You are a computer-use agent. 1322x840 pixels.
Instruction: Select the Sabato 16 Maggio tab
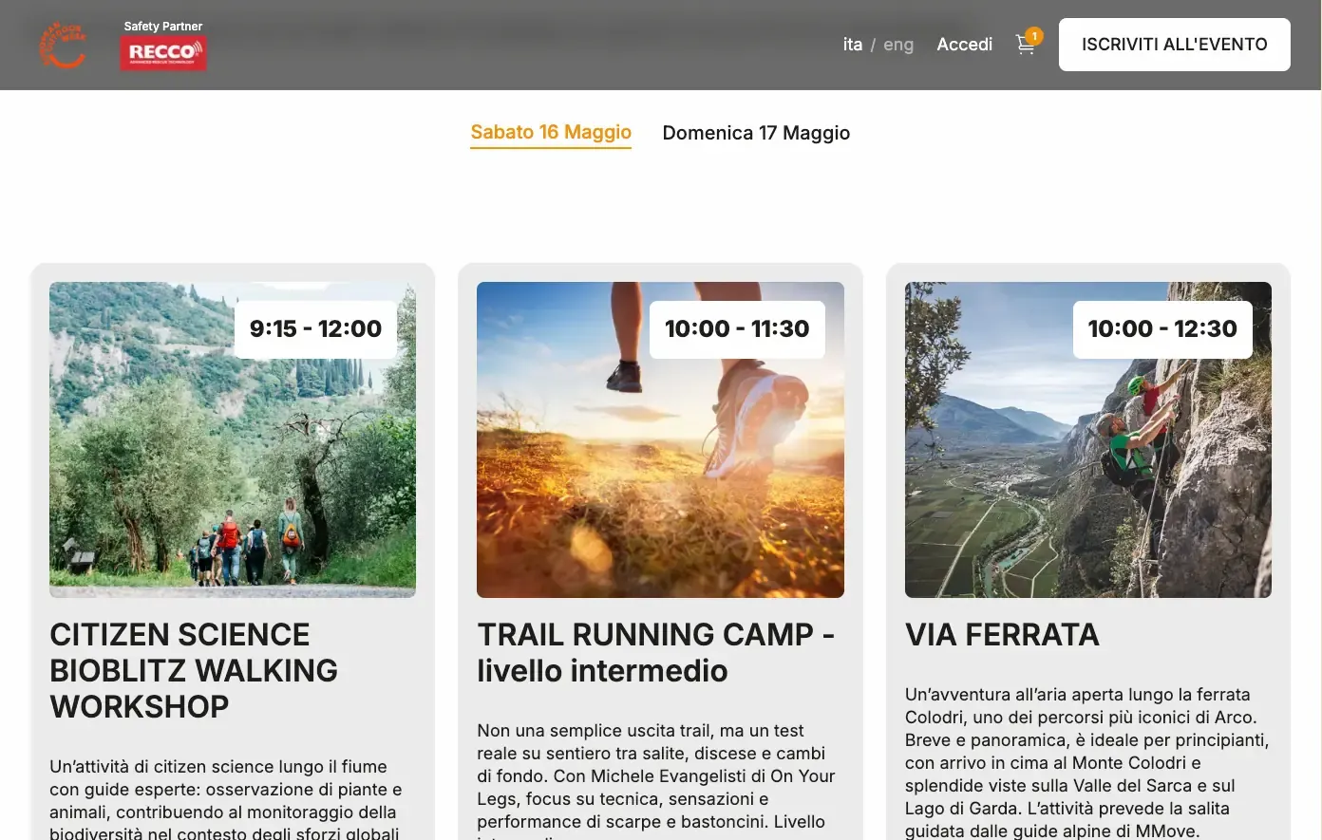551,132
